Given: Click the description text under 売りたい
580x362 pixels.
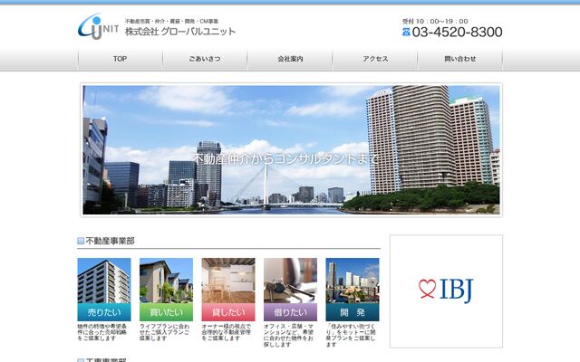Looking at the screenshot, I should 102,332.
